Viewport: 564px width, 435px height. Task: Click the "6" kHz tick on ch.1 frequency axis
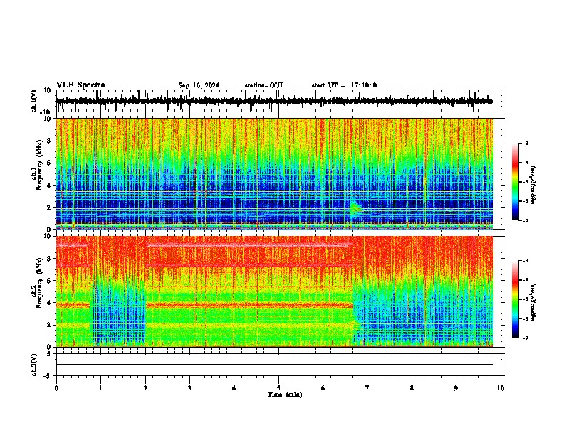pyautogui.click(x=49, y=163)
